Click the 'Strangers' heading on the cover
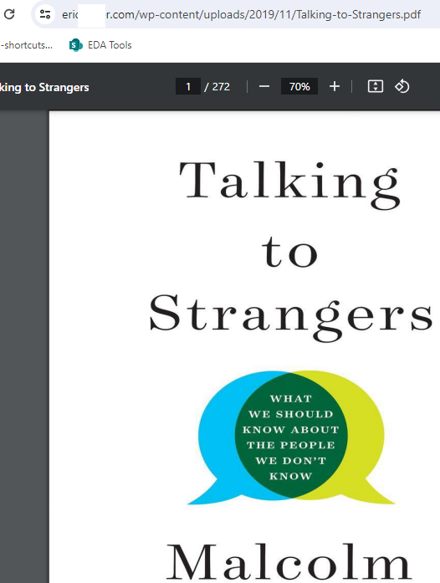The height and width of the screenshot is (583, 440). (x=290, y=317)
